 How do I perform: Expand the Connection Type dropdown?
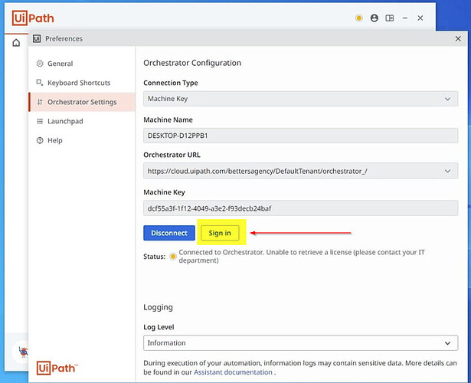point(301,99)
